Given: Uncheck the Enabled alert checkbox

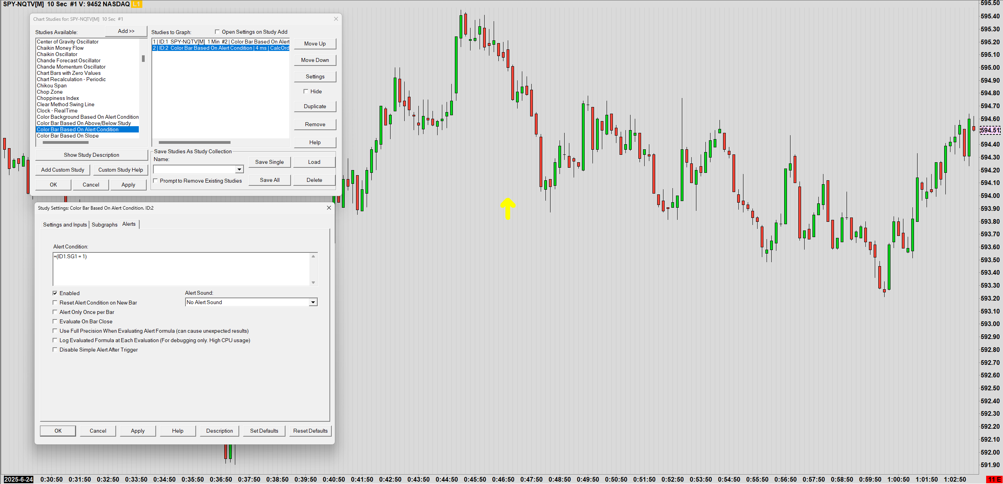Looking at the screenshot, I should pyautogui.click(x=55, y=293).
